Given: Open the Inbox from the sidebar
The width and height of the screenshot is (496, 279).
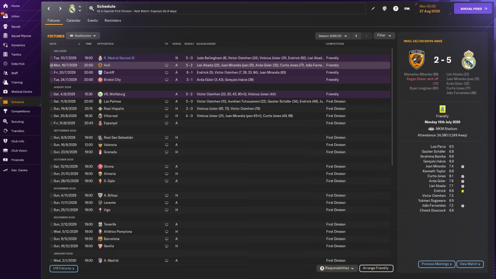Looking at the screenshot, I should [6, 16].
